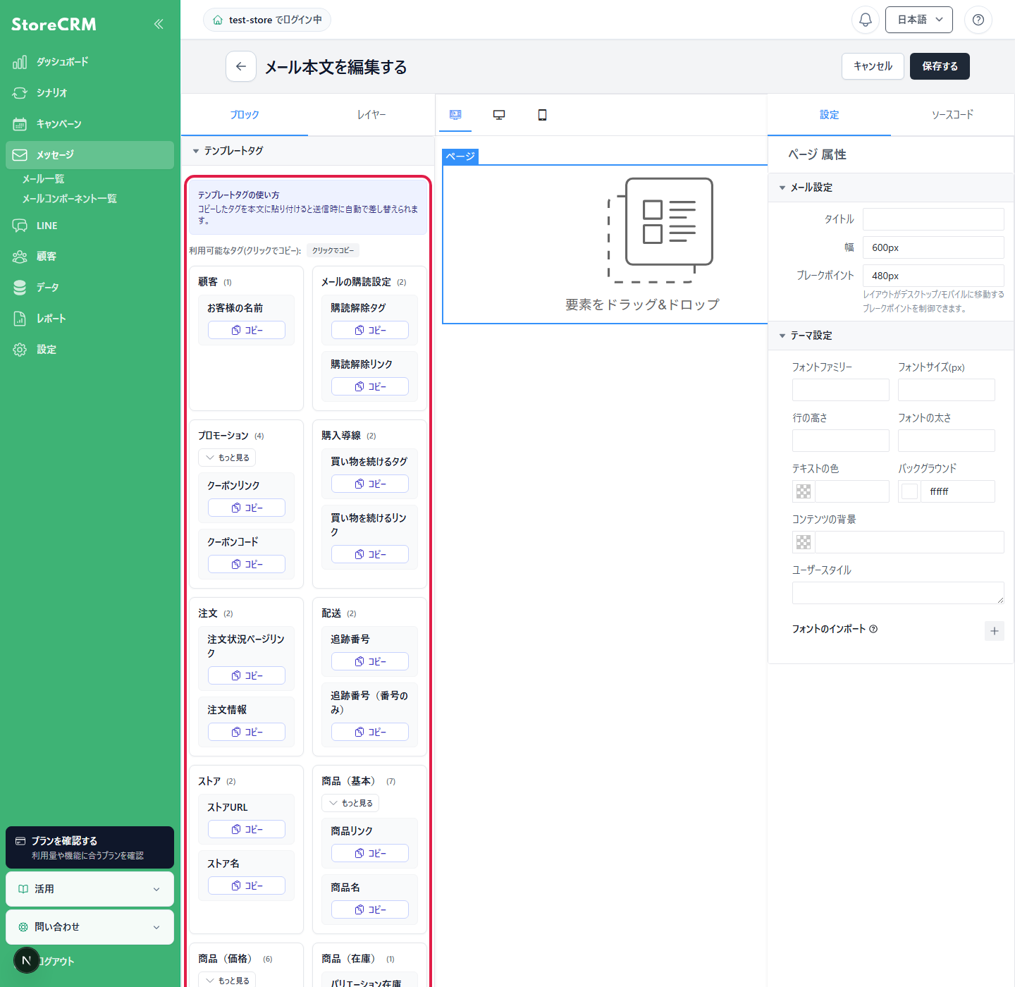Screen dimensions: 1015x987
Task: Collapse the メール設定 section
Action: pos(891,188)
